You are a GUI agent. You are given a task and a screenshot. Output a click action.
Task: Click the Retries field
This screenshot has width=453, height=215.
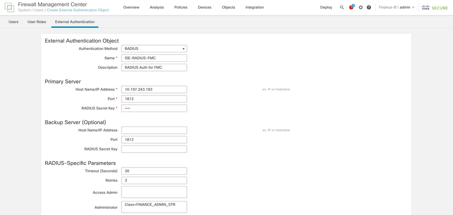[154, 181]
